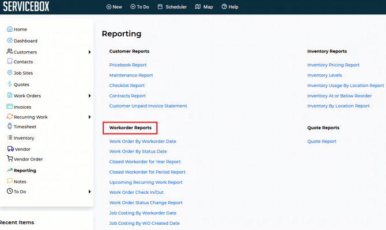386x230 pixels.
Task: Click the Vendor Order shopping cart icon
Action: point(10,159)
